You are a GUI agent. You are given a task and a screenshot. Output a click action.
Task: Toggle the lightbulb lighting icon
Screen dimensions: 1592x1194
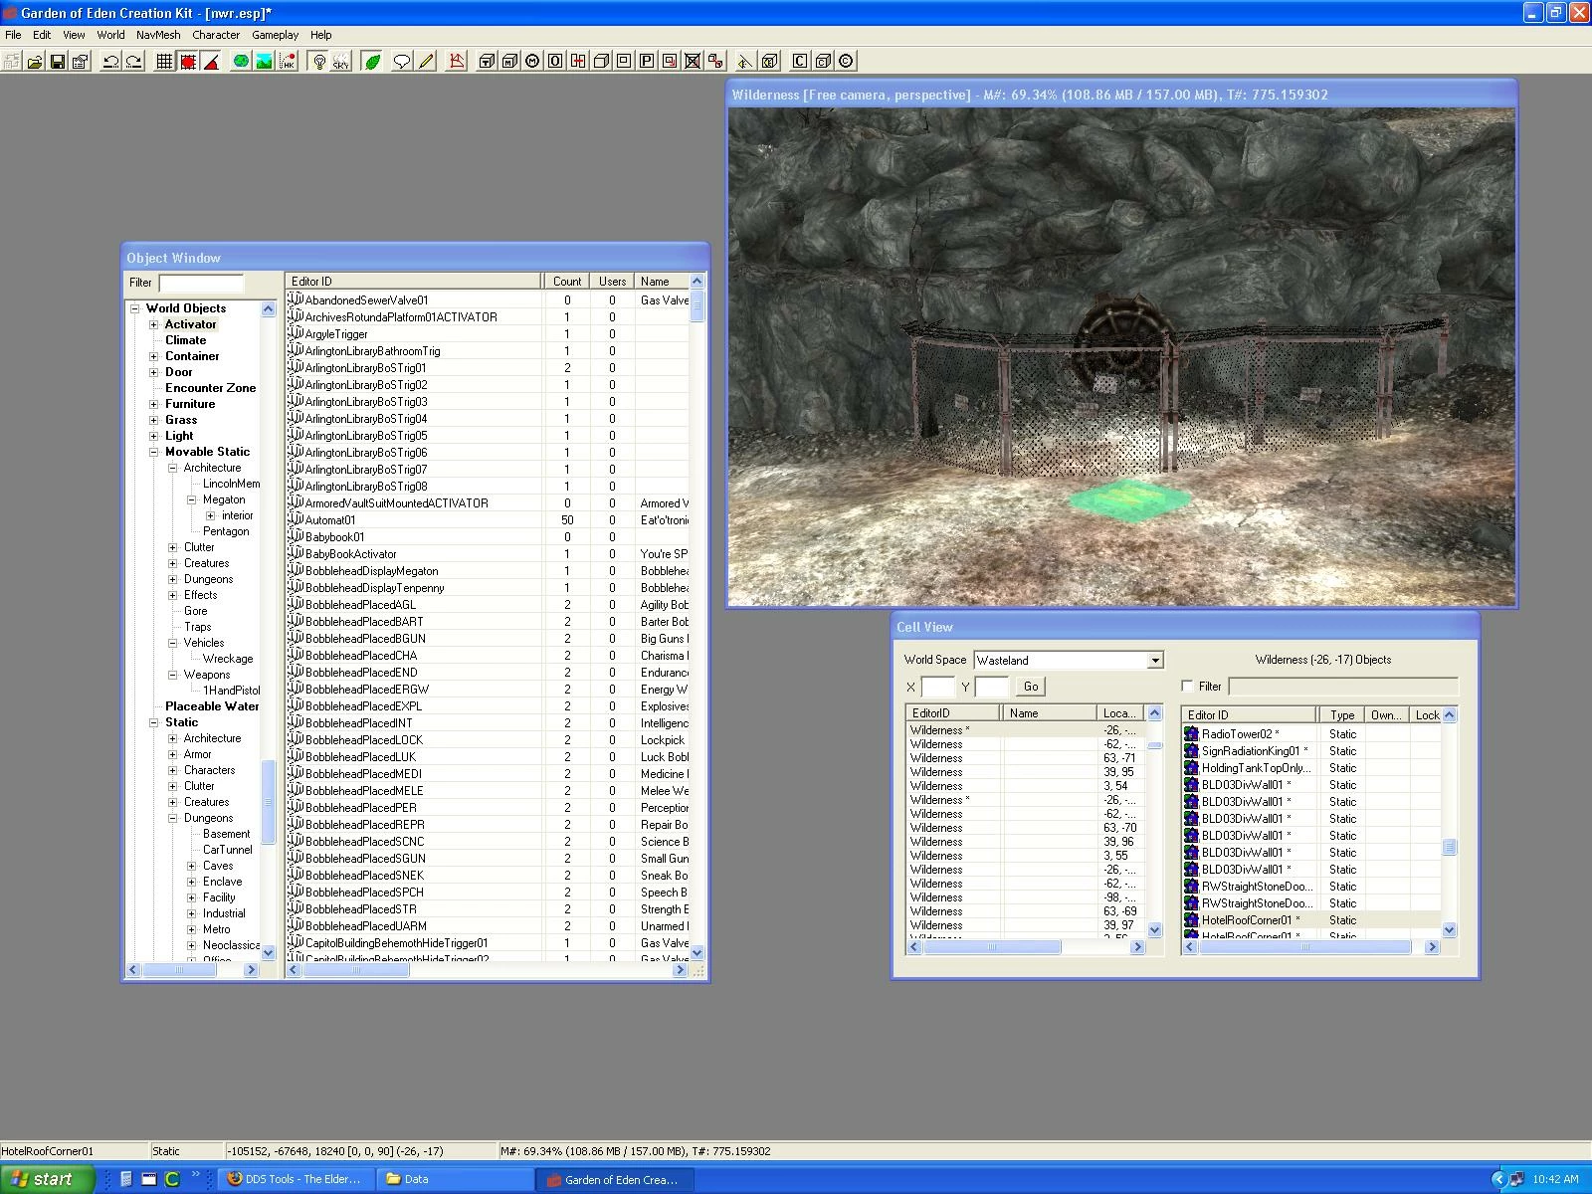coord(318,62)
